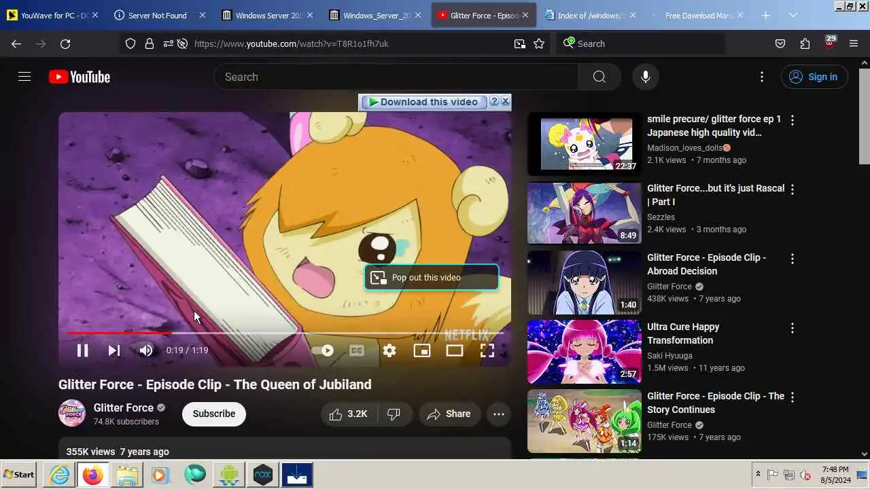Focus the YouTube search field
Screen dimensions: 870x489
pyautogui.click(x=396, y=77)
